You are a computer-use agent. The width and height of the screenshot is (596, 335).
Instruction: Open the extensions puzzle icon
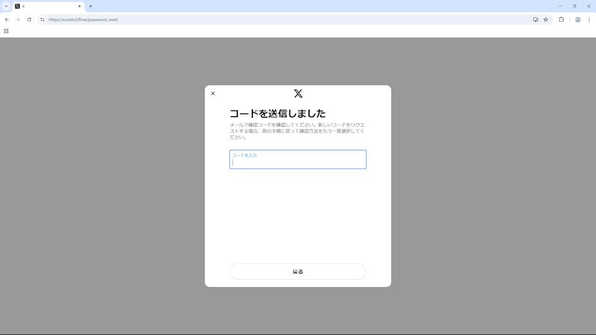[562, 20]
